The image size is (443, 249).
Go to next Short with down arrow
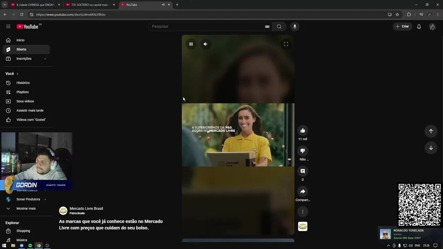431,148
